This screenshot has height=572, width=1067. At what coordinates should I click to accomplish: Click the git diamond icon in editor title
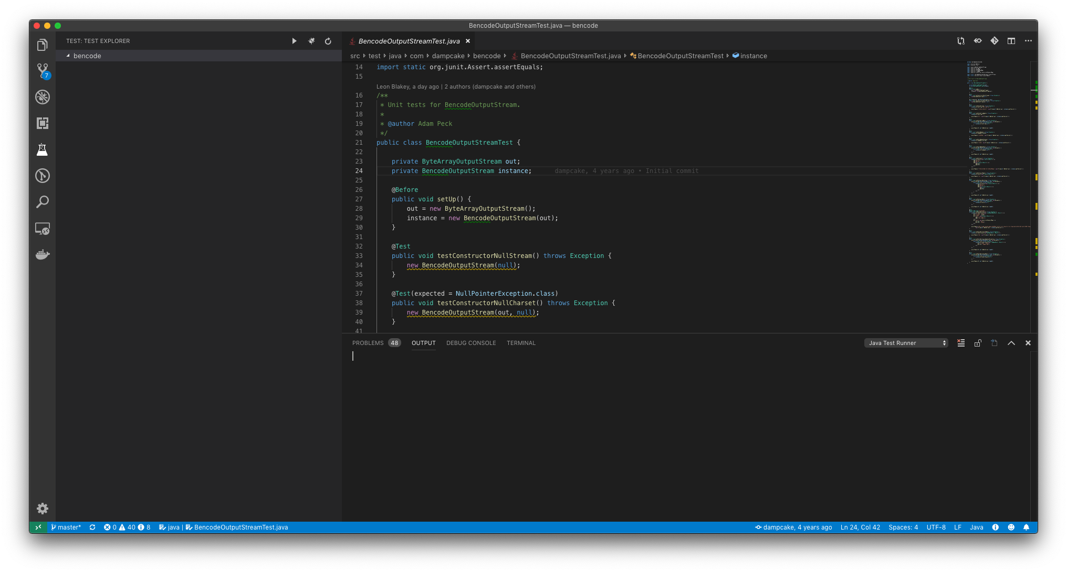pyautogui.click(x=995, y=41)
